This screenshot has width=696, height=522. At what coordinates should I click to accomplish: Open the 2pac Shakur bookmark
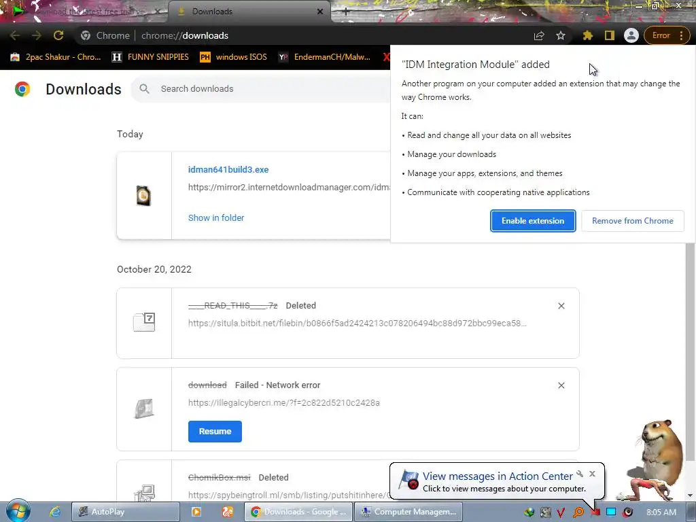(x=56, y=57)
